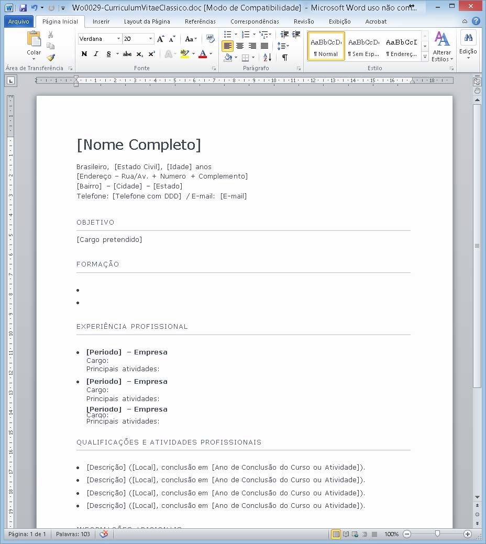Toggle superscript formatting

point(151,53)
